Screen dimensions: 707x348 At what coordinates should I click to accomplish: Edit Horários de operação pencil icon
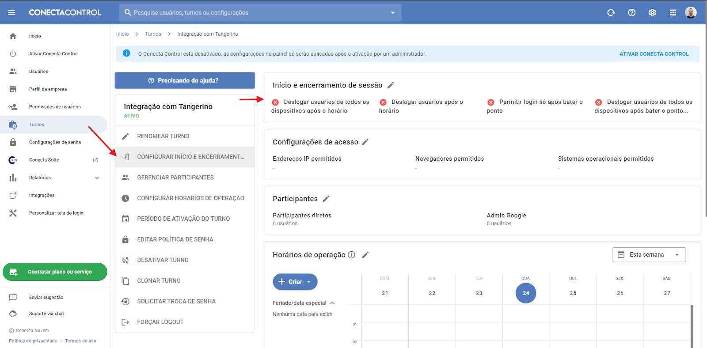pyautogui.click(x=365, y=255)
